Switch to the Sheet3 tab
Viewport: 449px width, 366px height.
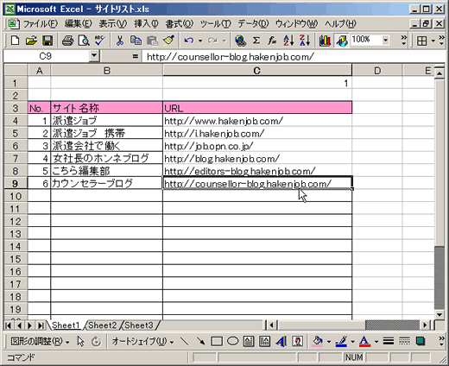point(139,325)
